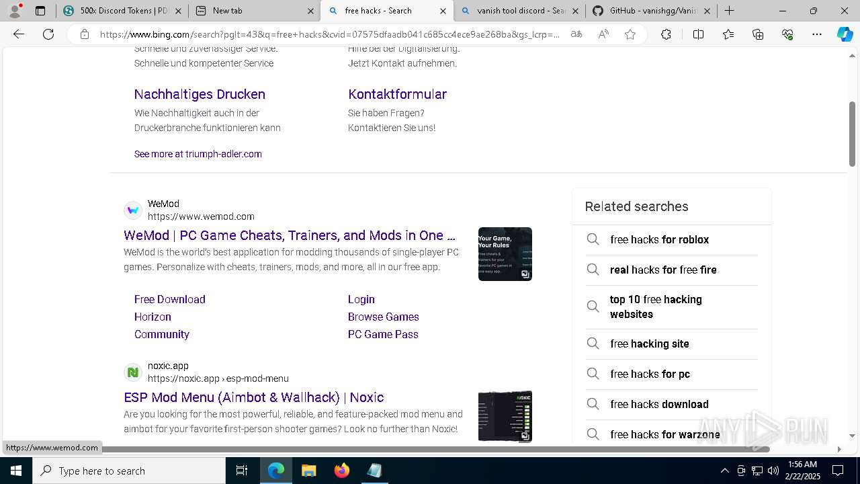The width and height of the screenshot is (860, 484).
Task: Click the translate page icon
Action: [x=576, y=34]
